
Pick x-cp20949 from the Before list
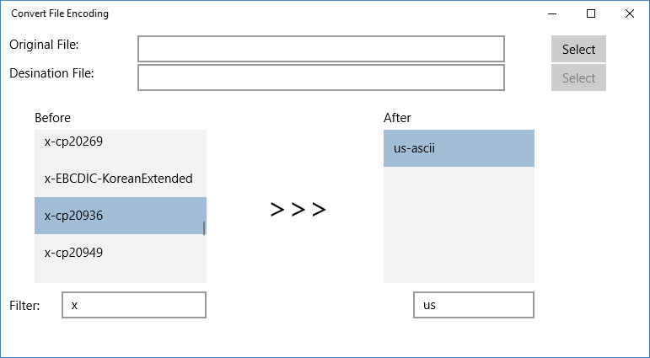121,253
